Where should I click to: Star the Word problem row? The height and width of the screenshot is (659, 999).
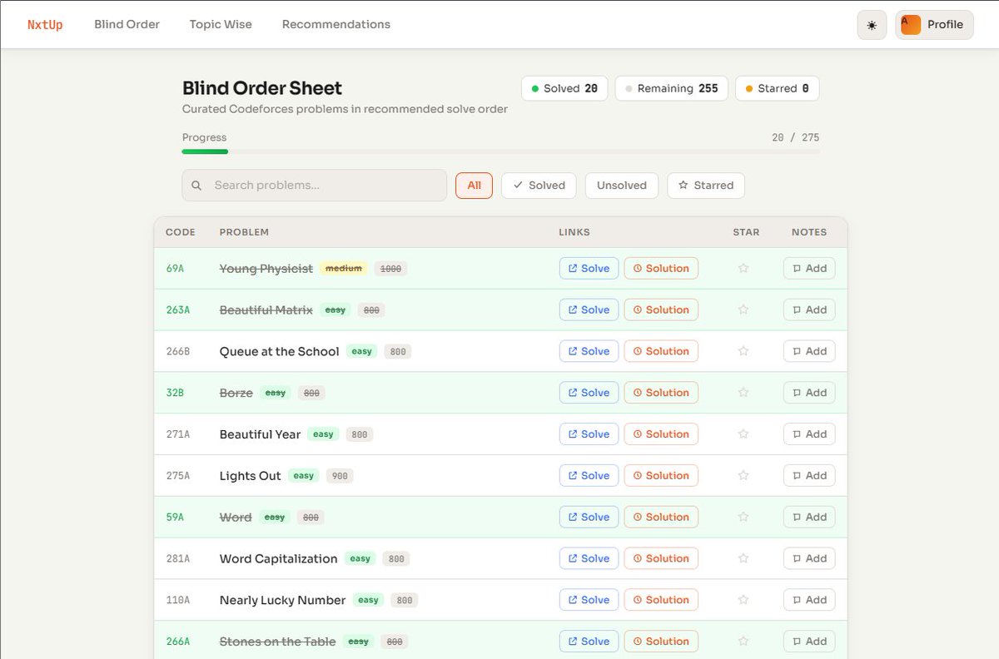[743, 517]
